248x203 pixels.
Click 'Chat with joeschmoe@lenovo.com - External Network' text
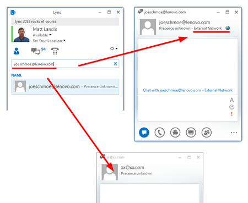[x=187, y=90]
